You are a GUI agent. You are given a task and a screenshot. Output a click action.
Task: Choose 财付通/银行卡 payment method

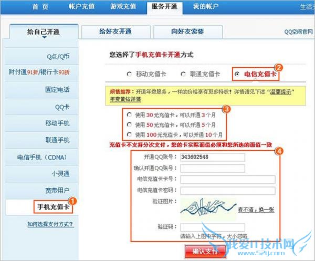41,72
